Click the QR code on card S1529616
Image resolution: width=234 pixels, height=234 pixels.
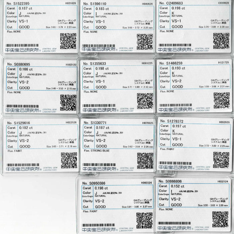(x=69, y=160)
